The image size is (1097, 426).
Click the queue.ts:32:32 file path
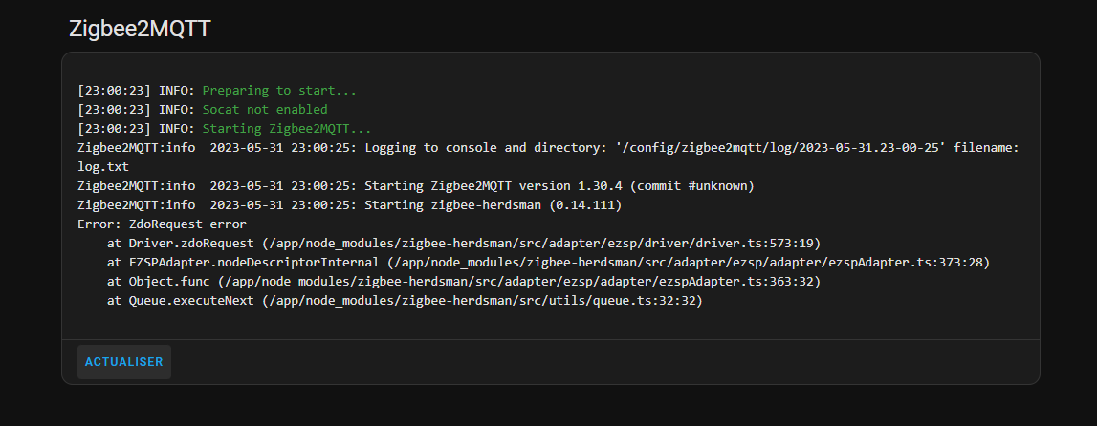643,300
